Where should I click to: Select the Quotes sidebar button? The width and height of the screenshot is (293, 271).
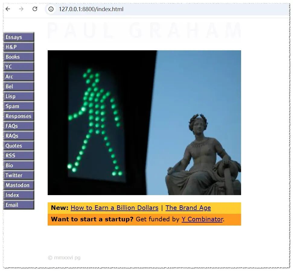tap(19, 145)
